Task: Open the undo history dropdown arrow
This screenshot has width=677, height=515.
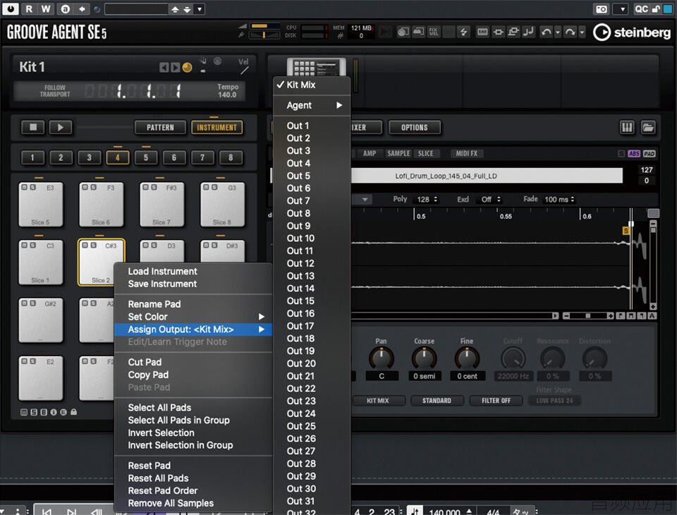Action: pyautogui.click(x=557, y=32)
